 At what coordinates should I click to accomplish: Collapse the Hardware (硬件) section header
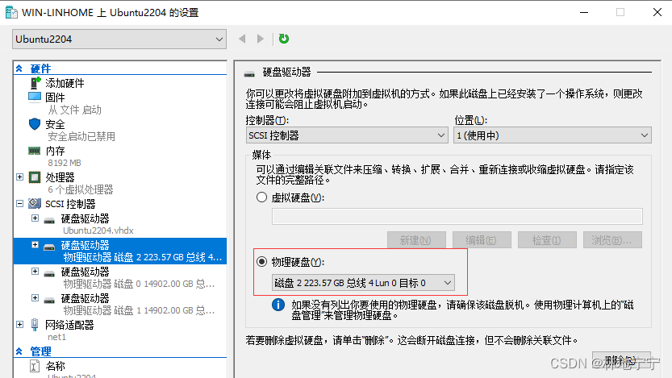(19, 69)
